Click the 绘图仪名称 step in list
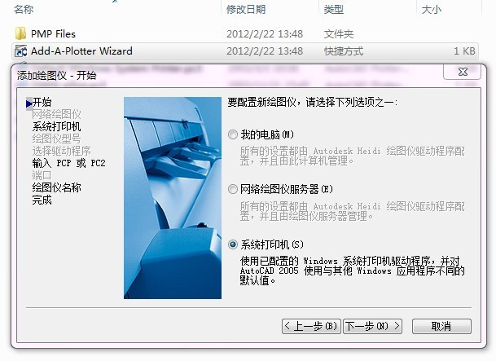The height and width of the screenshot is (361, 496). click(x=56, y=187)
